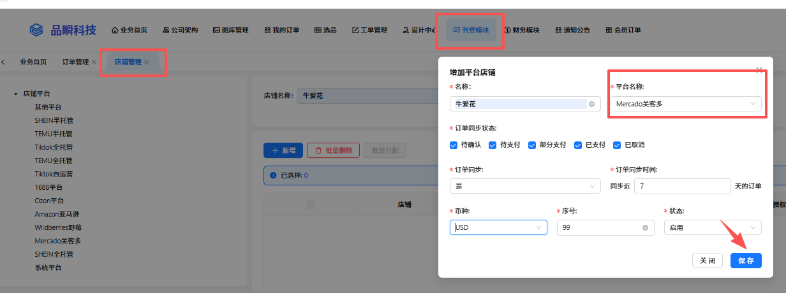Close the 订单管理 tab
This screenshot has width=786, height=293.
(94, 62)
